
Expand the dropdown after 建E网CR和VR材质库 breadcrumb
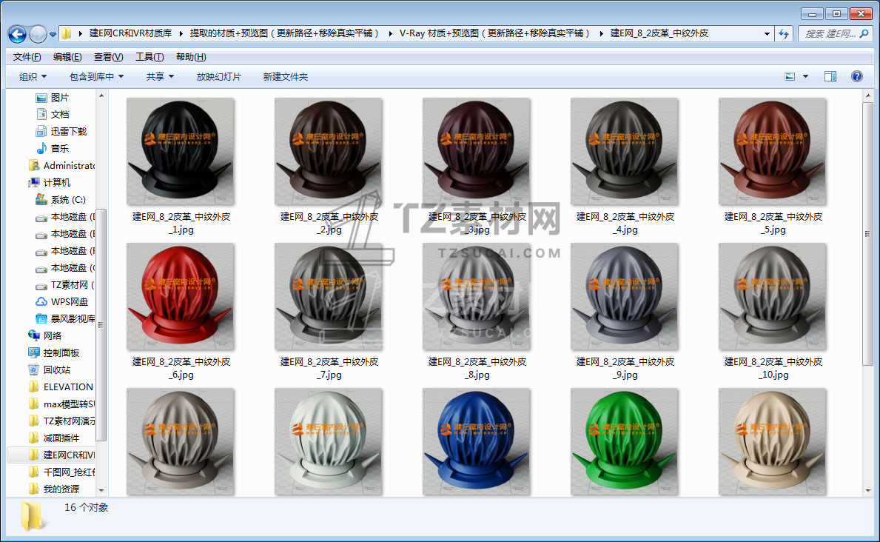181,34
